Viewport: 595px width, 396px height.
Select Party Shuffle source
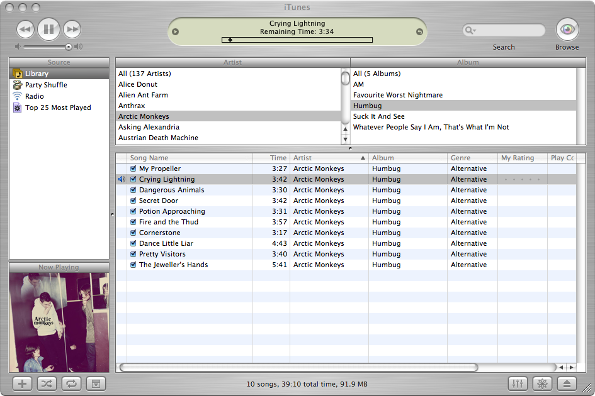click(x=59, y=85)
